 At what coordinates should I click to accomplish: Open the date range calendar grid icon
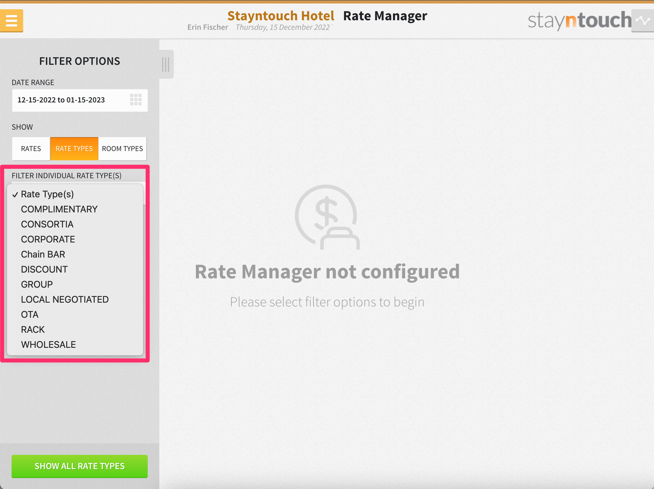click(136, 100)
